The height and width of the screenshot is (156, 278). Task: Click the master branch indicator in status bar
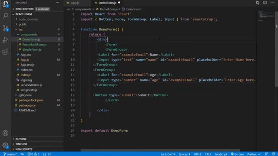click(10, 154)
